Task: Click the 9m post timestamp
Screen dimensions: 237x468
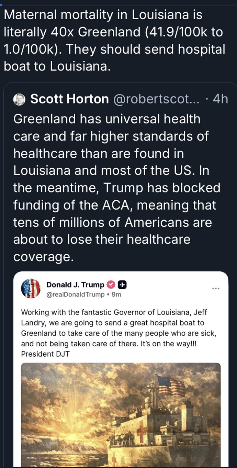Action: pos(117,294)
